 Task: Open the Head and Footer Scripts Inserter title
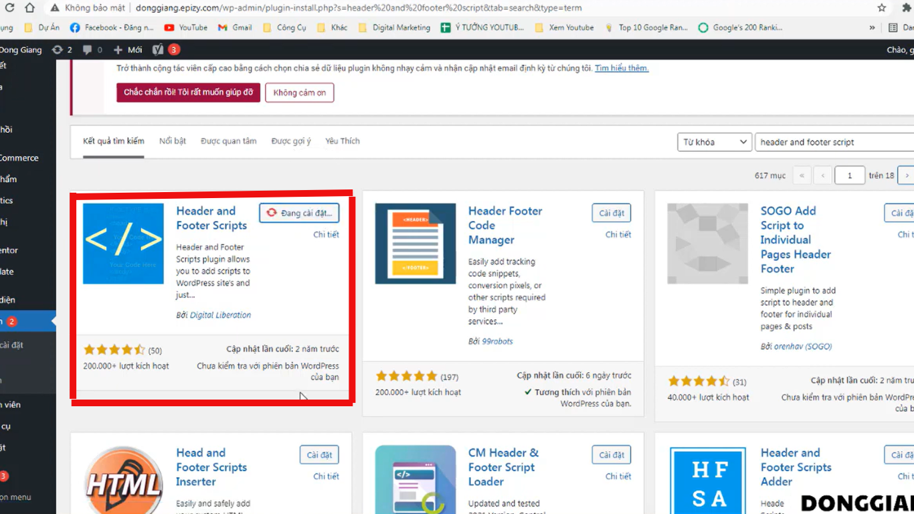pyautogui.click(x=211, y=467)
